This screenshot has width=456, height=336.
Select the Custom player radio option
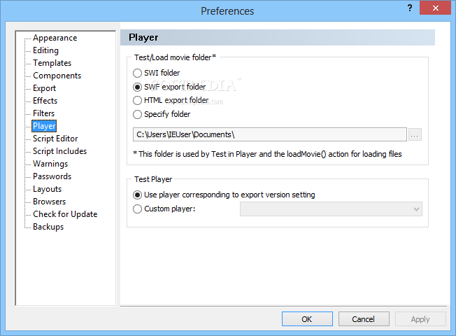pyautogui.click(x=137, y=209)
